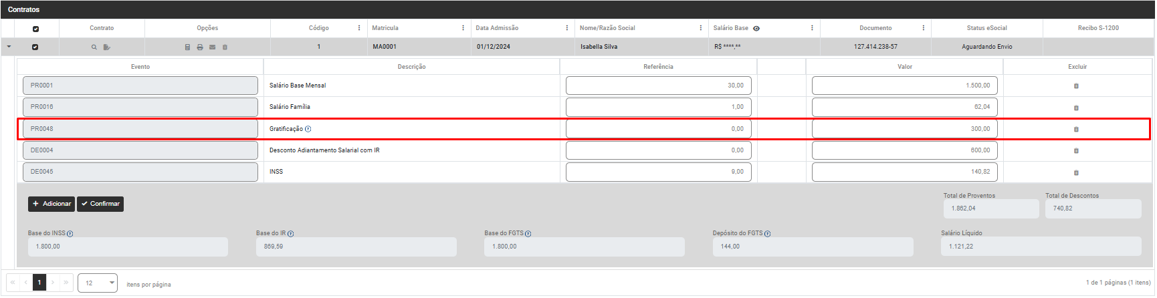The width and height of the screenshot is (1157, 298).
Task: Click Adicionar button
Action: point(51,204)
